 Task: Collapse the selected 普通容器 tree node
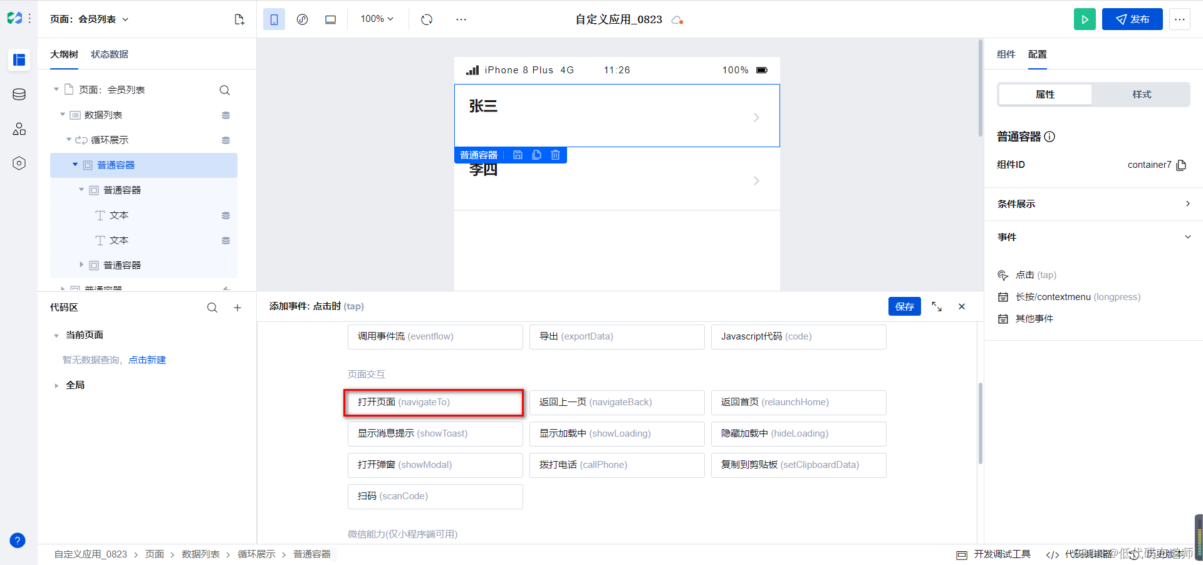point(75,165)
